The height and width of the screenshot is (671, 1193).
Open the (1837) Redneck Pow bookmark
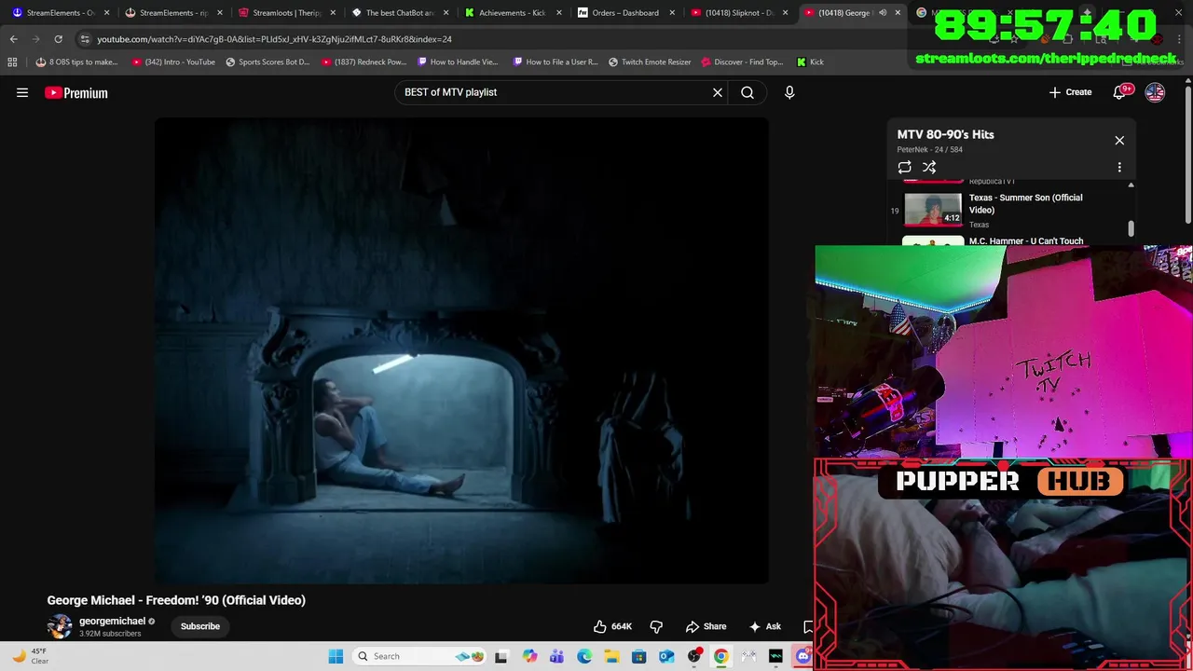click(363, 62)
